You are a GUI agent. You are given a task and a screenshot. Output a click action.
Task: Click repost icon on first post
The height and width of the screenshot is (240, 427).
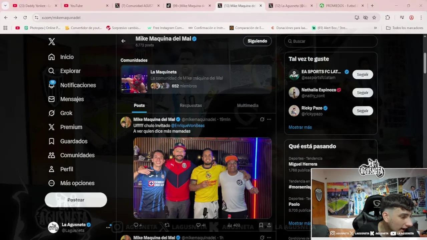[167, 225]
